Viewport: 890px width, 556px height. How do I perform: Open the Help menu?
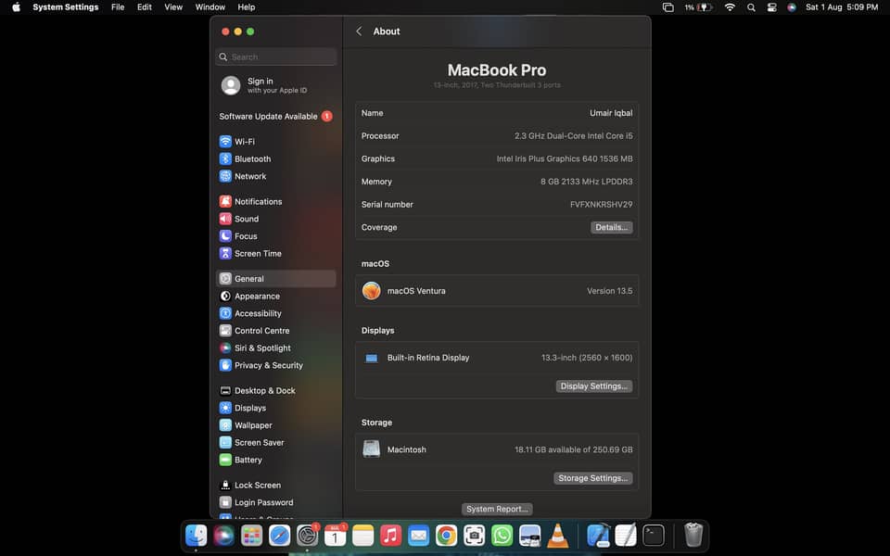[246, 7]
